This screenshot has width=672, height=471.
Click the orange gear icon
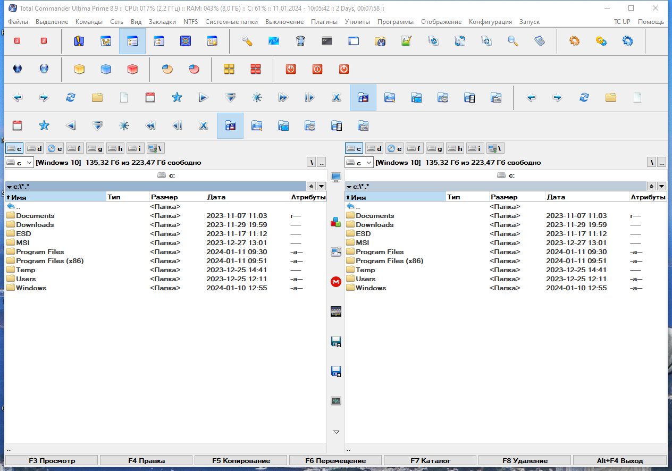(x=575, y=41)
